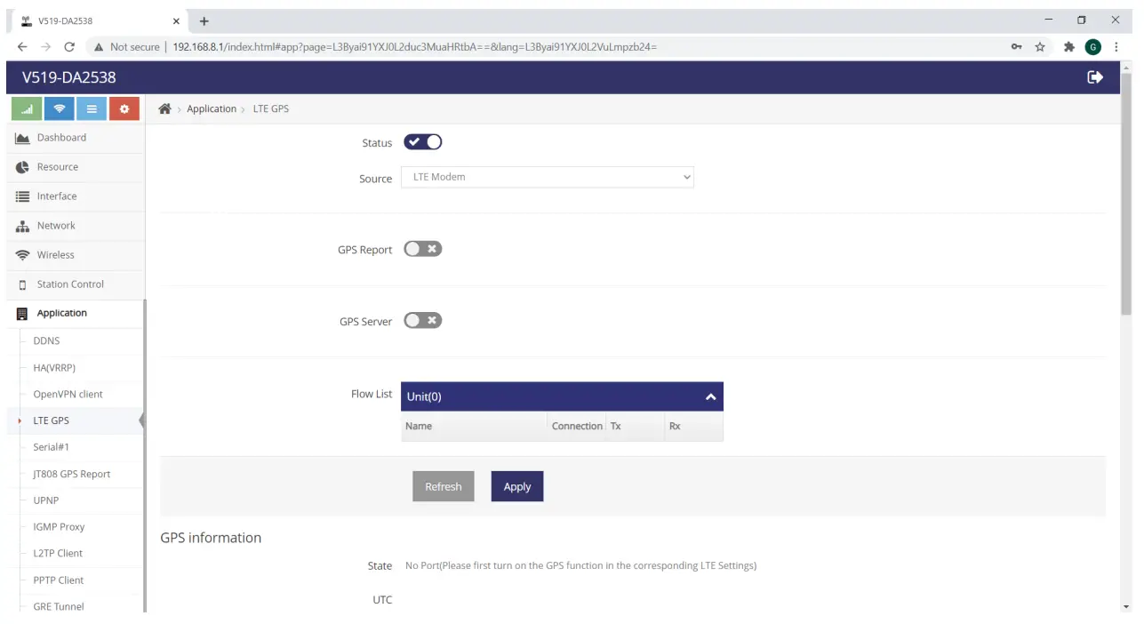Click the Wireless signal icon in sidebar

[x=23, y=255]
